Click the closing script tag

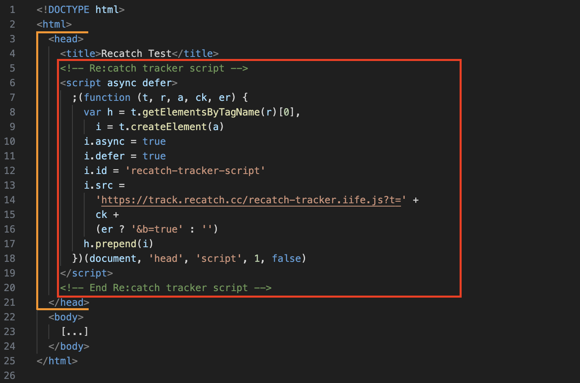pos(86,273)
